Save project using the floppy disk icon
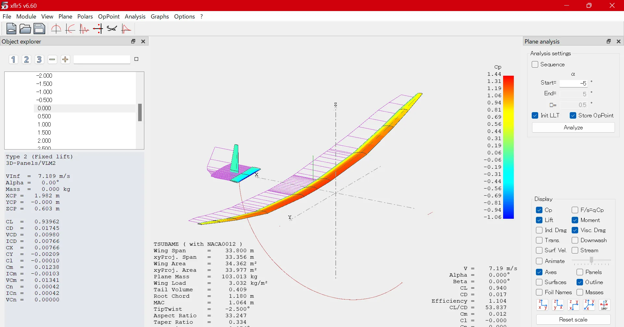 (x=39, y=29)
